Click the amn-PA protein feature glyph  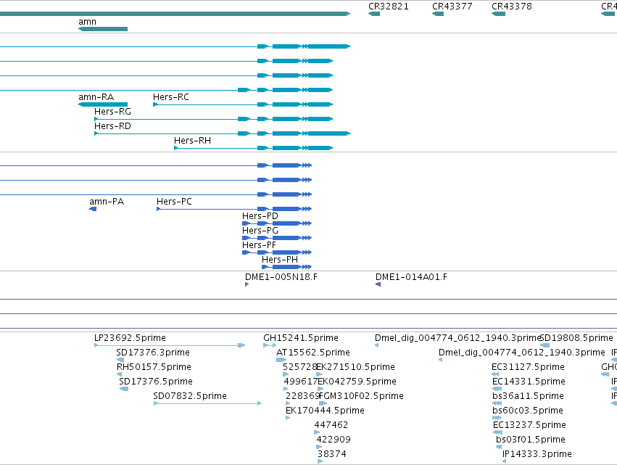[x=93, y=209]
